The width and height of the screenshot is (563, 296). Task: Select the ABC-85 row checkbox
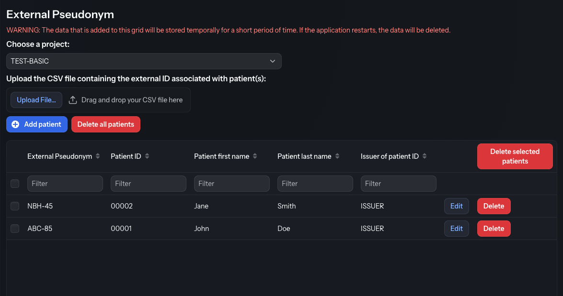(x=15, y=229)
